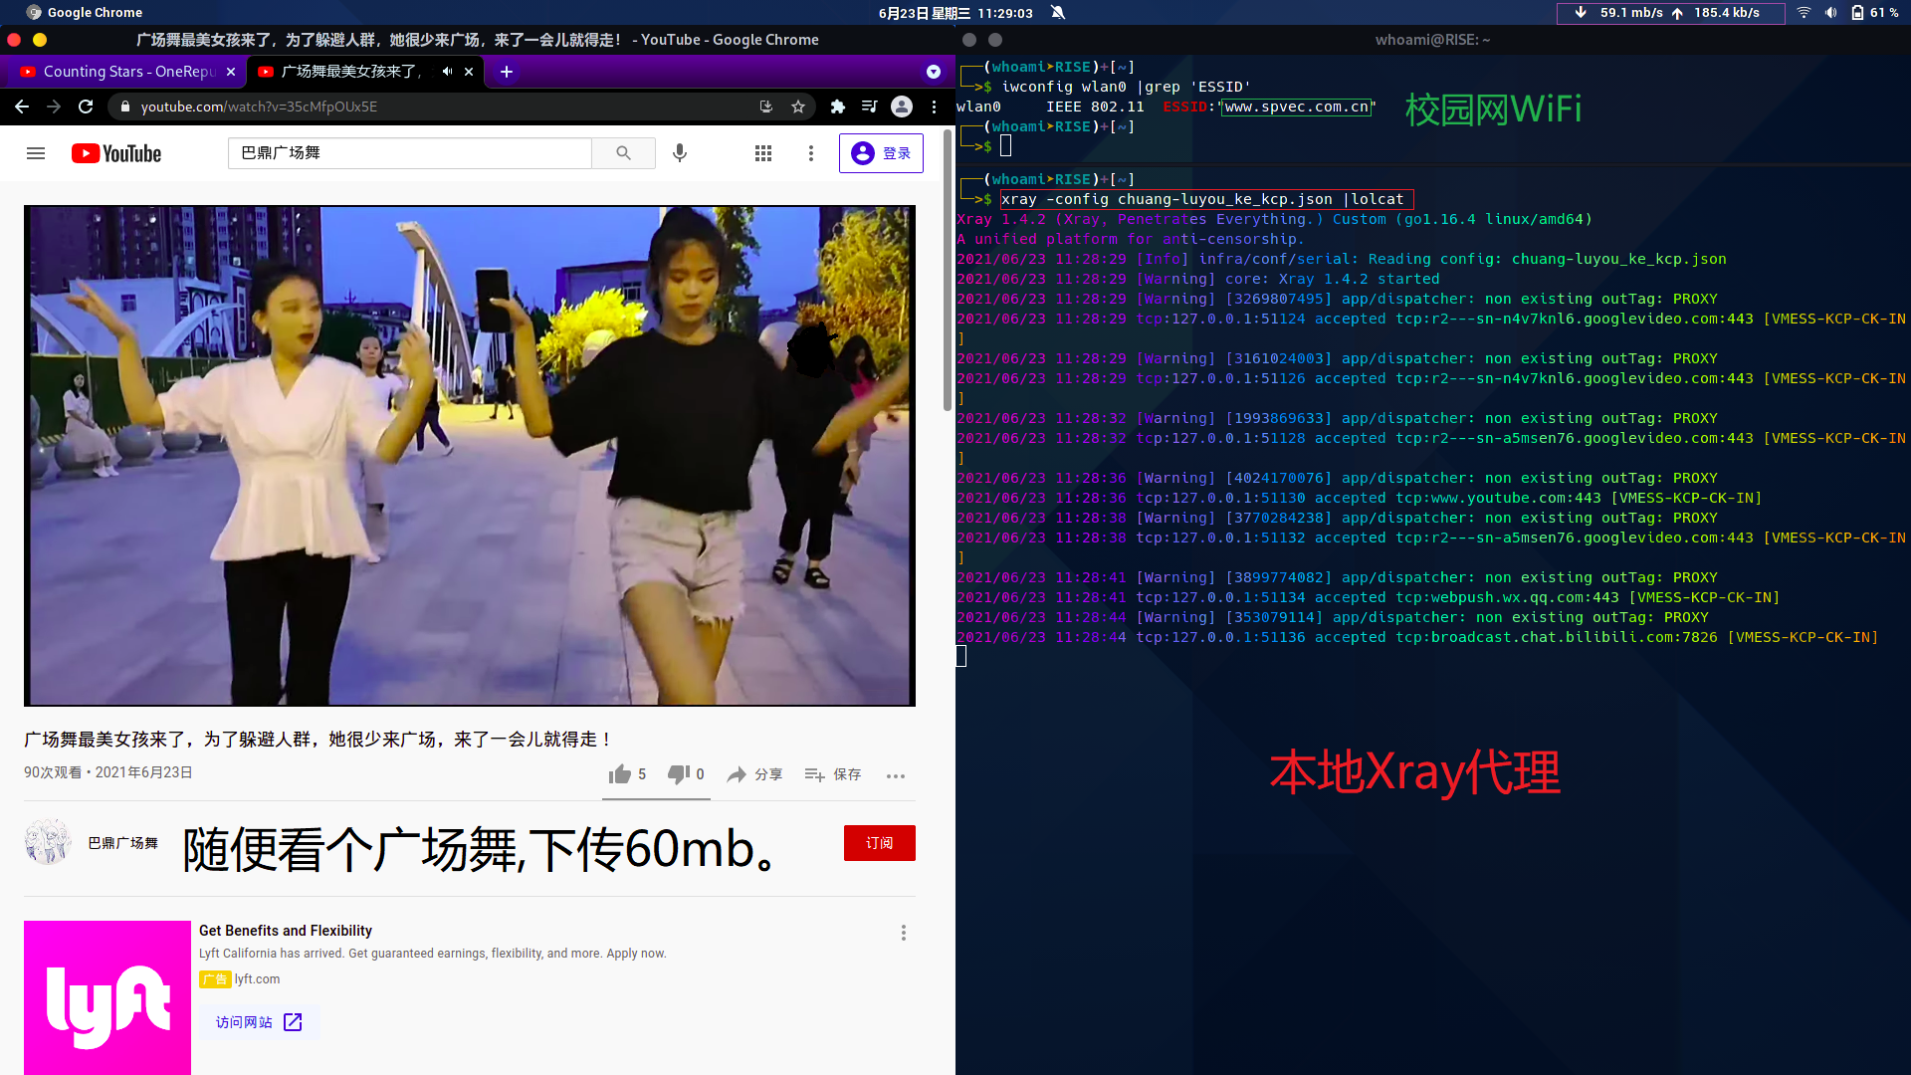Open the YouTube apps grid icon
The width and height of the screenshot is (1911, 1075).
point(763,153)
